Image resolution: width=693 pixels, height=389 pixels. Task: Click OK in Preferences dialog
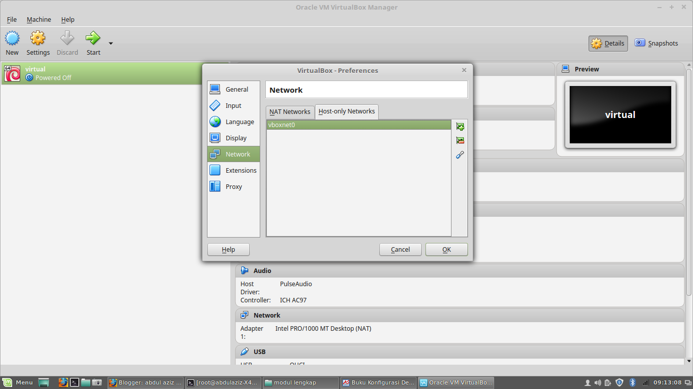[x=446, y=249]
